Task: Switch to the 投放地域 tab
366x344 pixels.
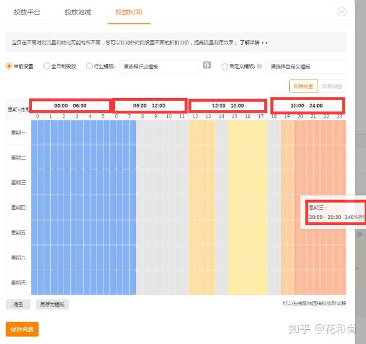Action: (78, 12)
